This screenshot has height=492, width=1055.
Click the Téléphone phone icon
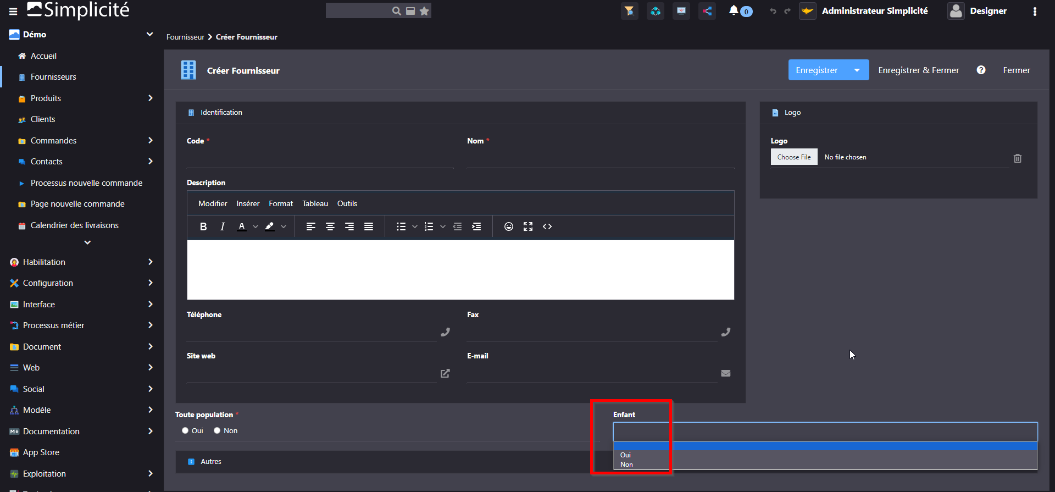point(445,332)
